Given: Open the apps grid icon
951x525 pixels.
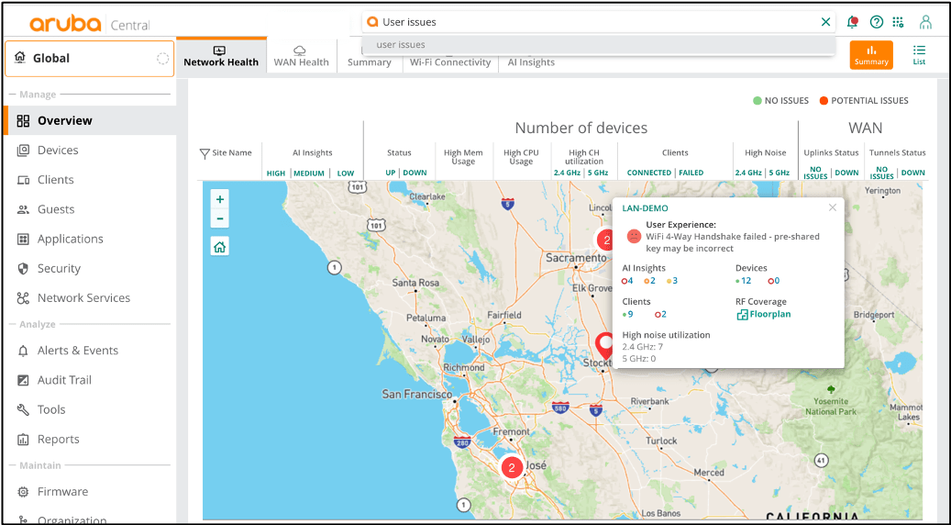Looking at the screenshot, I should tap(899, 22).
